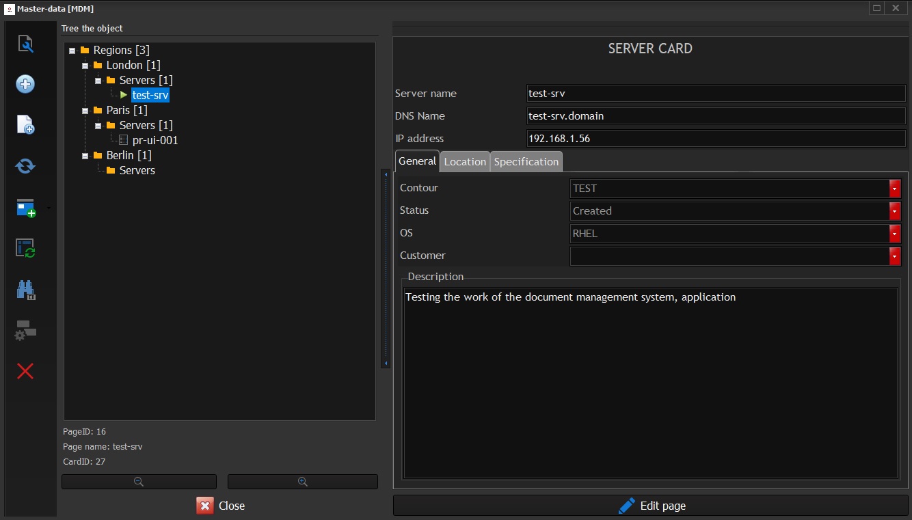The height and width of the screenshot is (520, 912).
Task: Click the Close button below the tree
Action: click(x=220, y=506)
